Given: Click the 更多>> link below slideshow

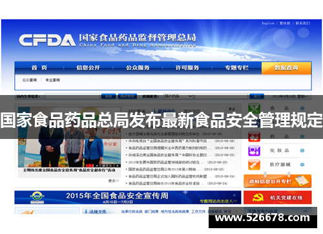Looking at the screenshot, I should coord(114,181).
